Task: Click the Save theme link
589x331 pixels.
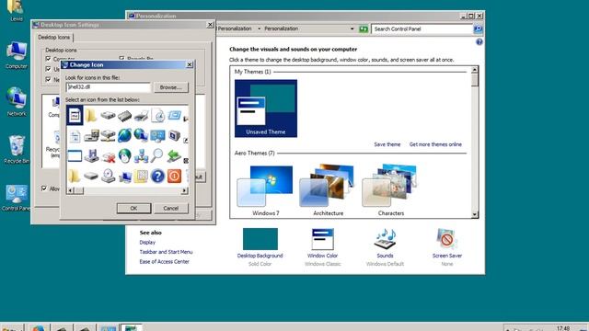Action: point(387,144)
